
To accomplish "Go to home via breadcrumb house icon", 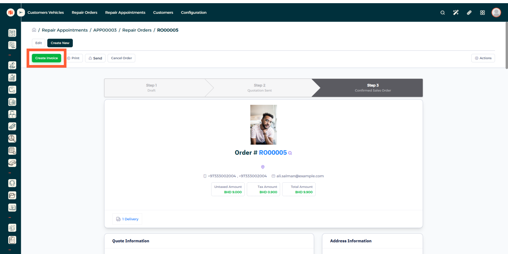I will pos(34,30).
